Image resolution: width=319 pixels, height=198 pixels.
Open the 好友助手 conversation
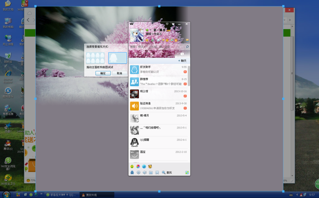(x=159, y=69)
